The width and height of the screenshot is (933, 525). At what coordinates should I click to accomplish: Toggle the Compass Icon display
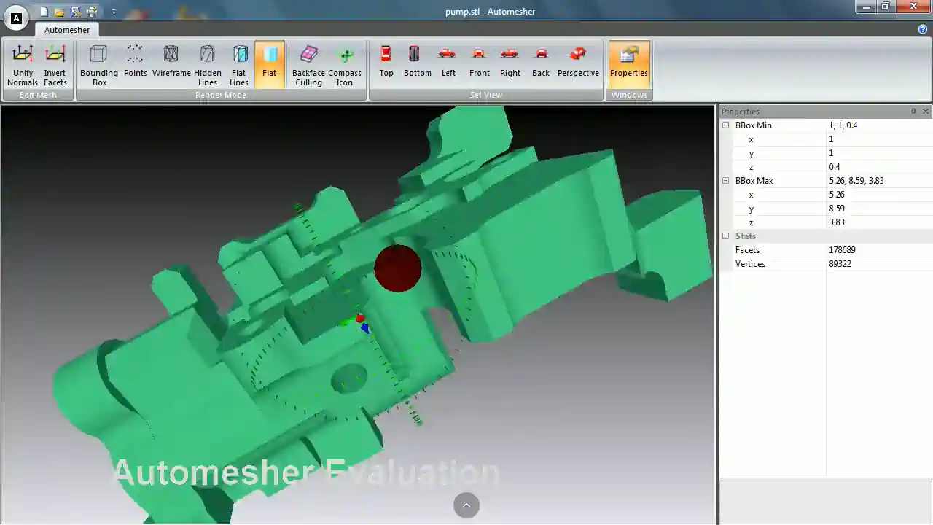coord(344,63)
